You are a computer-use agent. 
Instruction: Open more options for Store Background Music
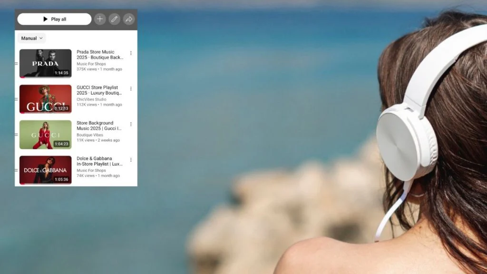pos(131,124)
